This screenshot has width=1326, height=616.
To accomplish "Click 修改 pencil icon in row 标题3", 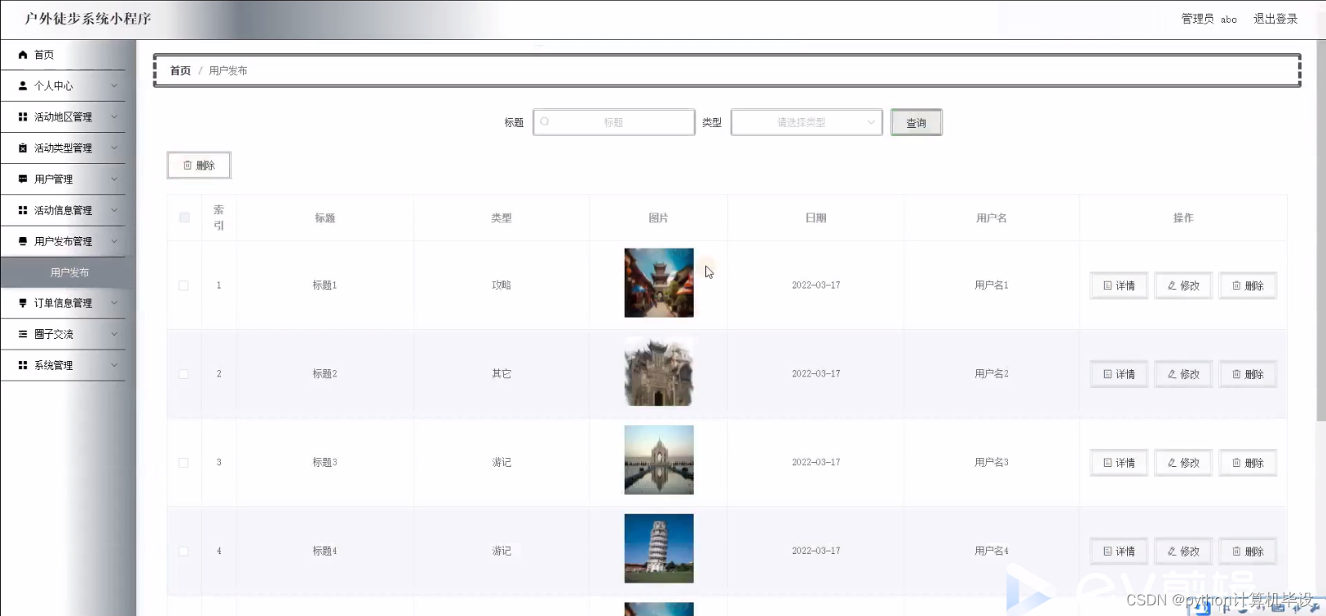I will click(x=1172, y=463).
